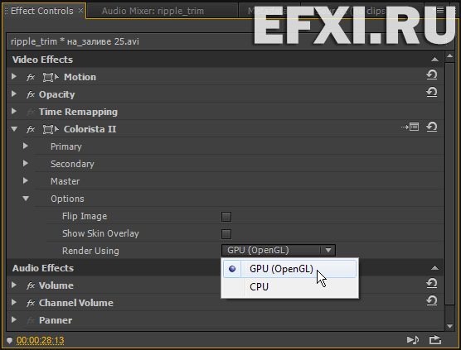Viewport: 461px width, 350px height.
Task: Reset the Opacity effect
Action: pos(432,93)
